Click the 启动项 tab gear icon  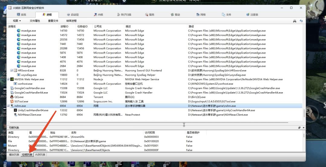(69, 15)
